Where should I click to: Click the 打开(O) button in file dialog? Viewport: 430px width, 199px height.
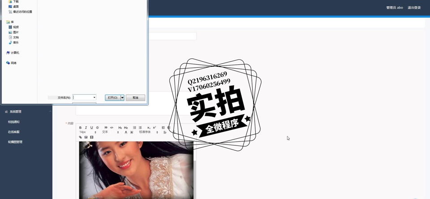113,98
